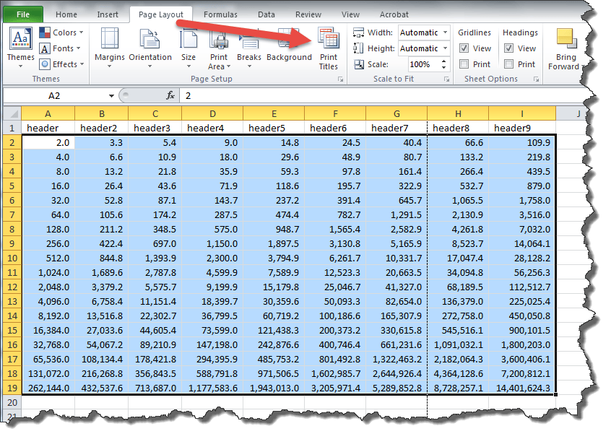Click the Bring Forward icon
Viewport: 611px width, 439px height.
tap(566, 38)
